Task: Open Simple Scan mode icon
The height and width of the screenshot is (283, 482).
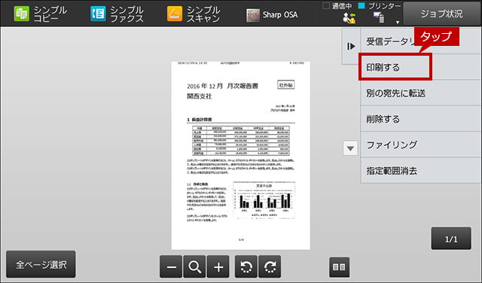Action: [x=175, y=14]
